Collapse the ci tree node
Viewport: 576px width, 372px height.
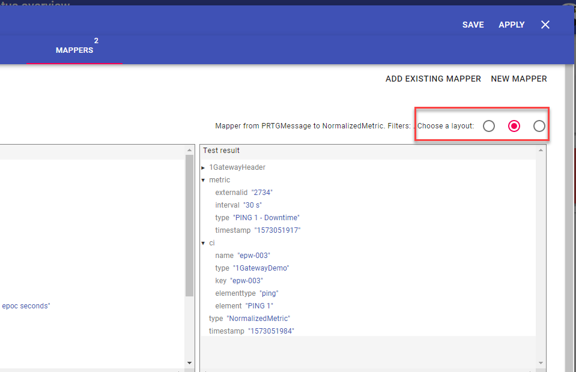[204, 243]
